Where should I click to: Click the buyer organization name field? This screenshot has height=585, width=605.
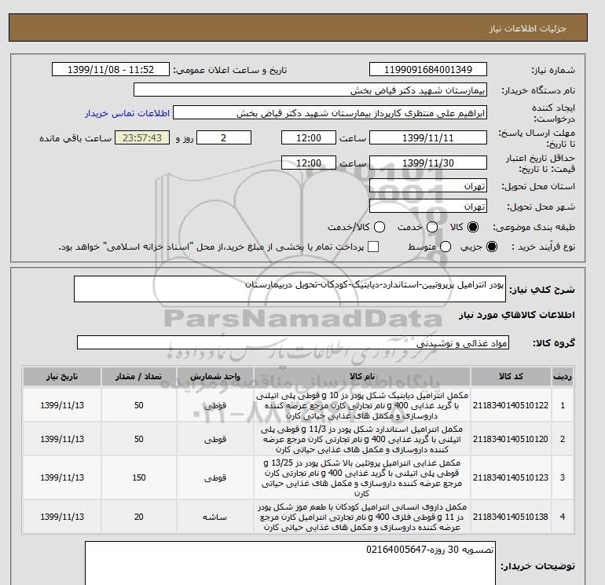point(310,90)
